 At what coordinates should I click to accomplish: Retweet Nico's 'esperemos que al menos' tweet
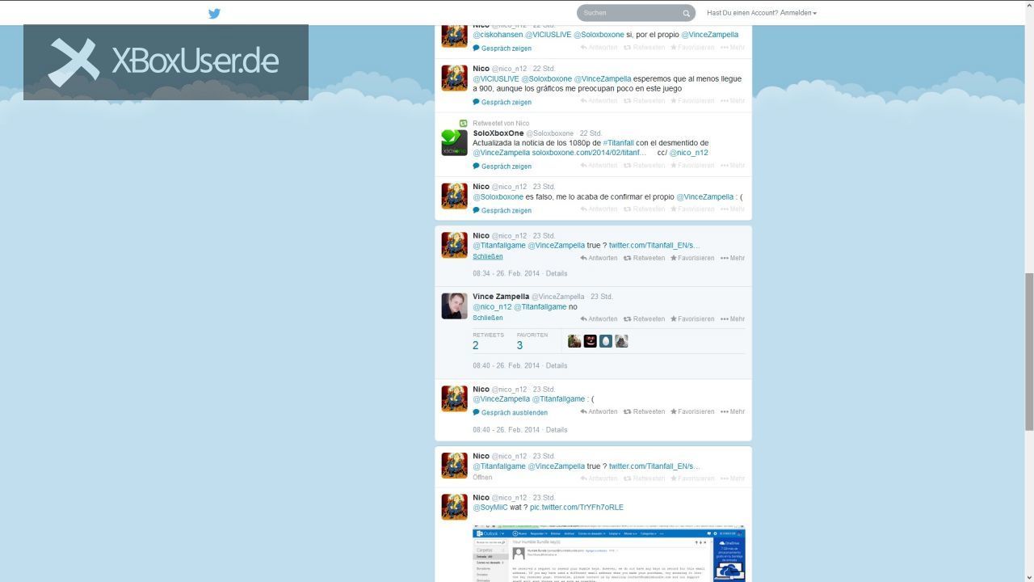click(x=644, y=101)
